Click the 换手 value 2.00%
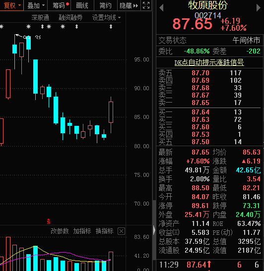Viewport: 264px width, 271px height. tap(200, 179)
